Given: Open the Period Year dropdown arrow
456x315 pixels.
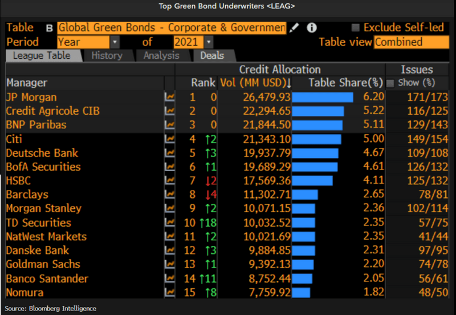Looking at the screenshot, I should [115, 42].
